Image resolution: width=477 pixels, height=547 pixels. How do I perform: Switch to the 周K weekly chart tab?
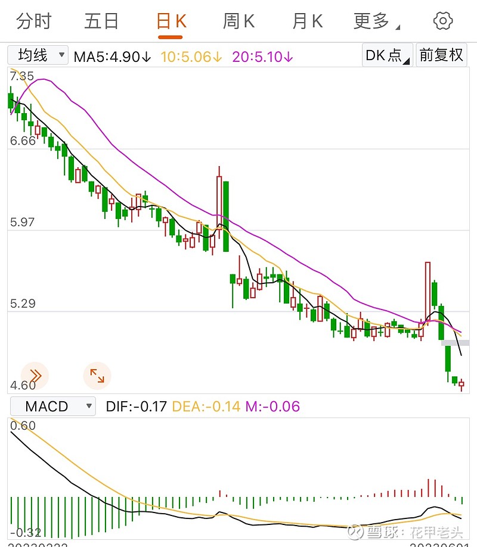pos(237,20)
